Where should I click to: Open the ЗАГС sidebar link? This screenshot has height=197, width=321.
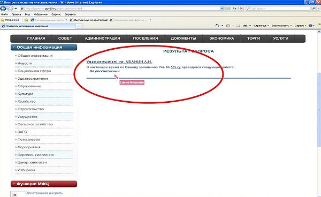tap(22, 132)
